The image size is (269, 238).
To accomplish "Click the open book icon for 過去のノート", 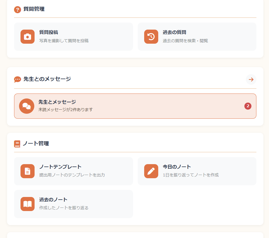I will 28,204.
